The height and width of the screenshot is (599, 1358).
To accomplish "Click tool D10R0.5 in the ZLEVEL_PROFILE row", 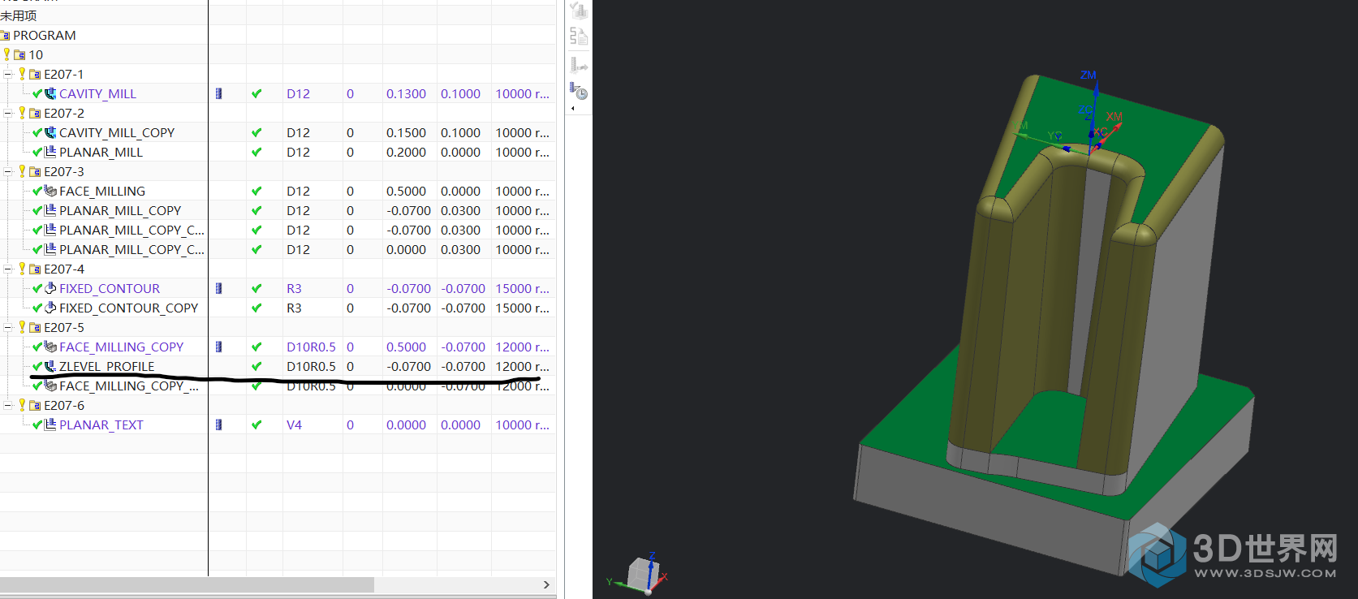I will [311, 366].
